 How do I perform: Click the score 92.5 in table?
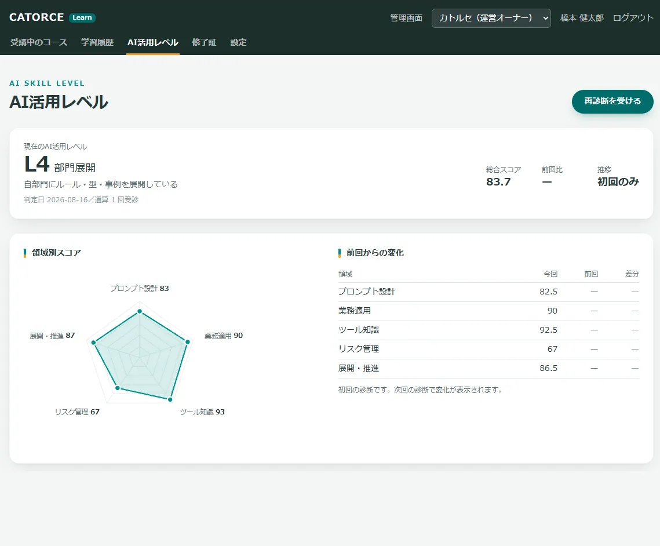point(549,330)
